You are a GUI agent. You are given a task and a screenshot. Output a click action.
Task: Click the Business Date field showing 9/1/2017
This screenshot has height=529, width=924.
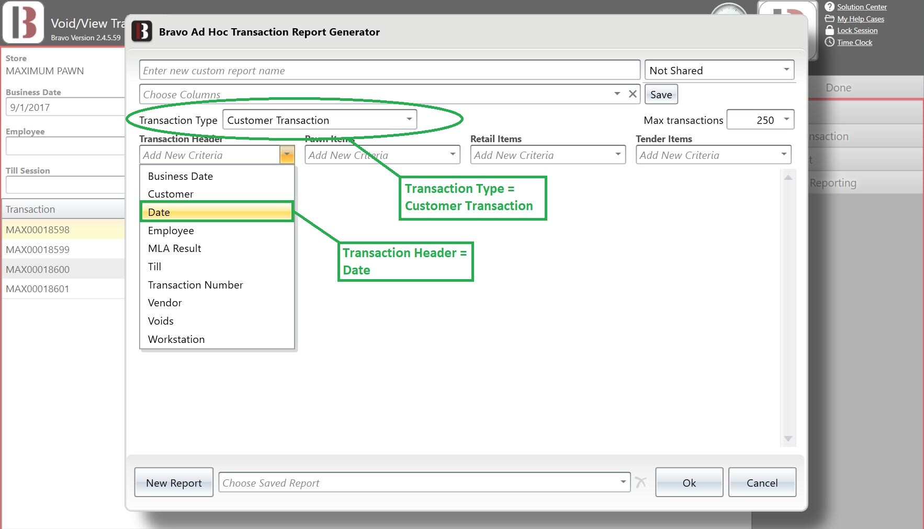[x=65, y=107]
